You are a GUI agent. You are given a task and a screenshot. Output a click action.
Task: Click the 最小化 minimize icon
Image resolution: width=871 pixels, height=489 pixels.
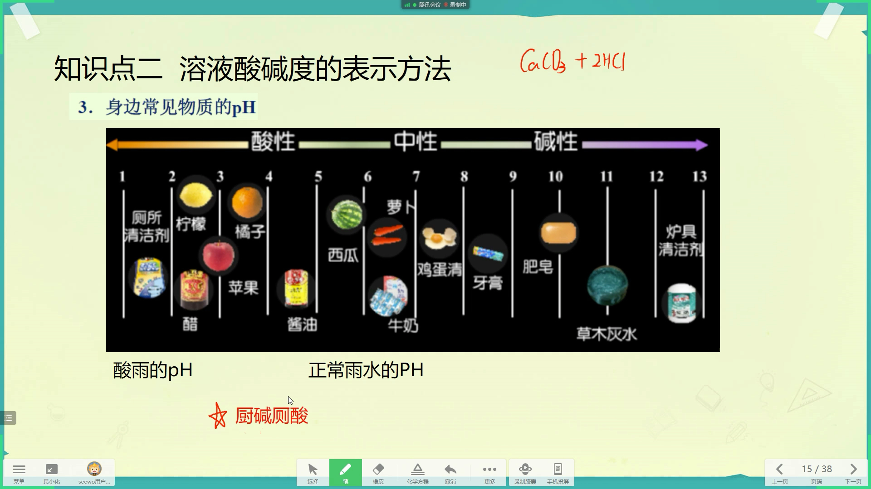(51, 473)
